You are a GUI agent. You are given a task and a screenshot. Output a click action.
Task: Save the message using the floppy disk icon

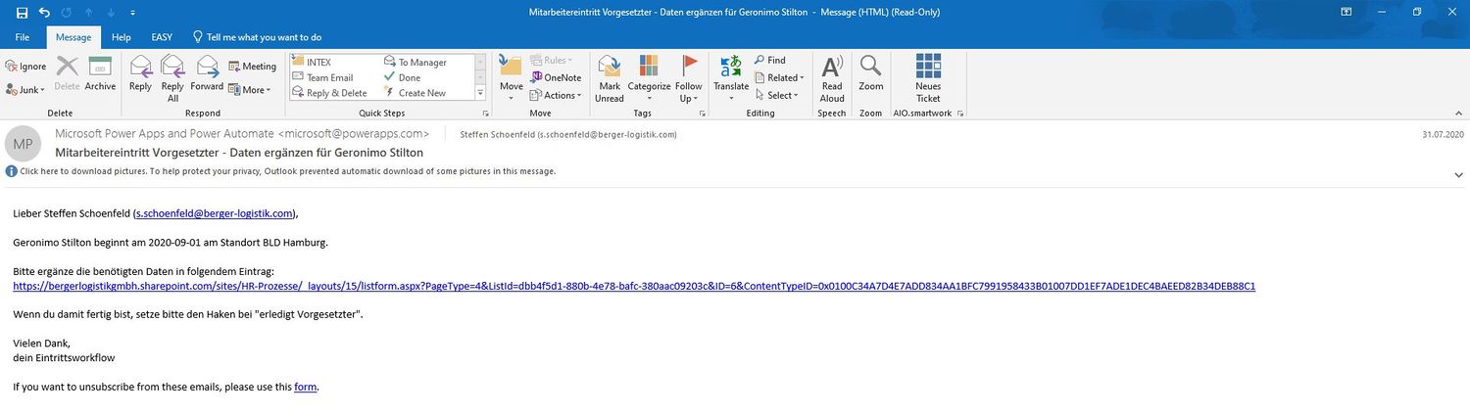[23, 13]
